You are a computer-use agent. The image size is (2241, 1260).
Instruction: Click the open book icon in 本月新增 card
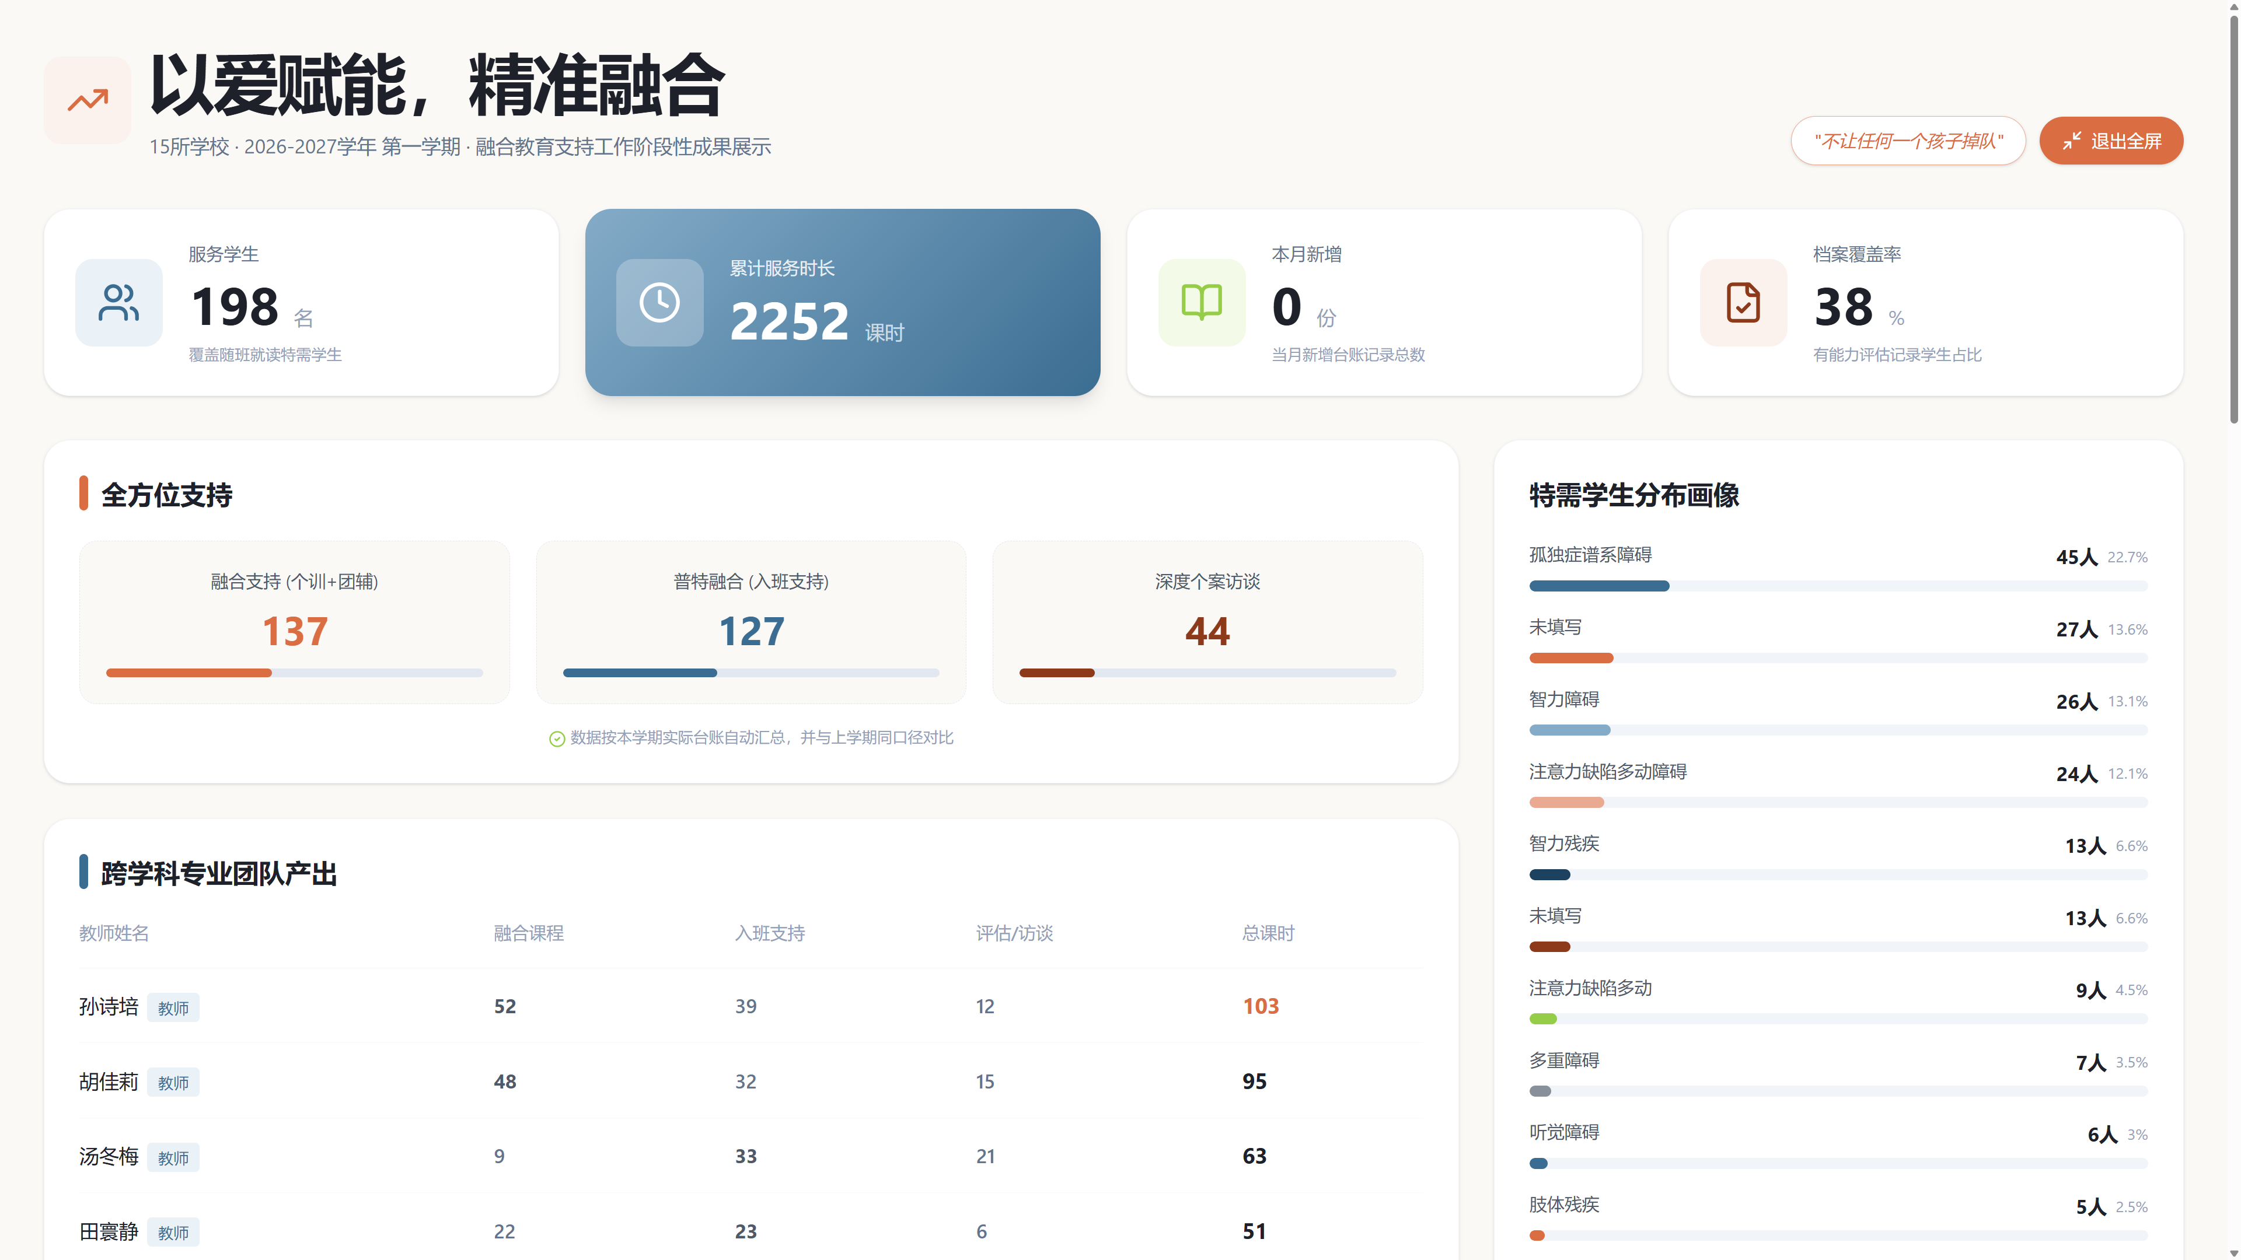1202,303
